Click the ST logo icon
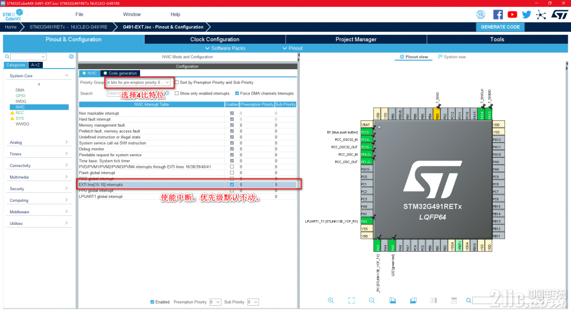 (x=559, y=15)
